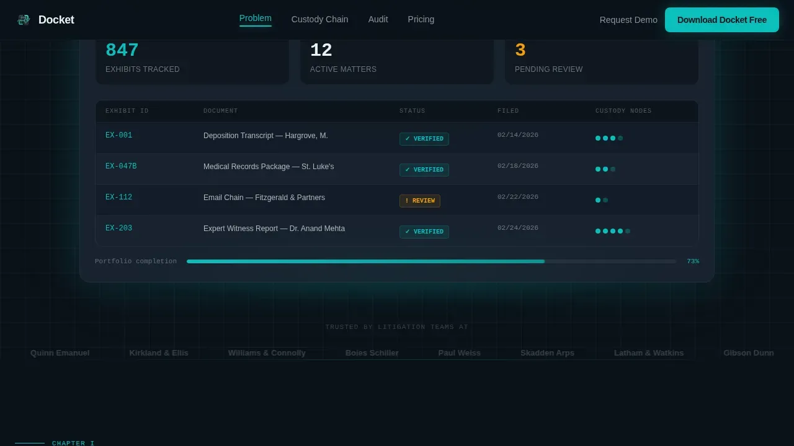Click Verified badge for EX-047B
The height and width of the screenshot is (446, 794).
(424, 170)
